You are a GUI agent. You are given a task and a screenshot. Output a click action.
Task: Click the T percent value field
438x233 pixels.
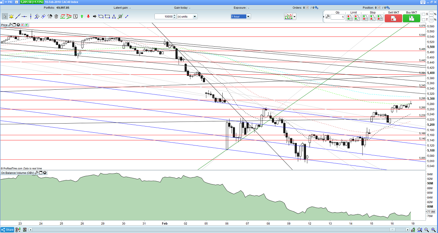[431, 20]
